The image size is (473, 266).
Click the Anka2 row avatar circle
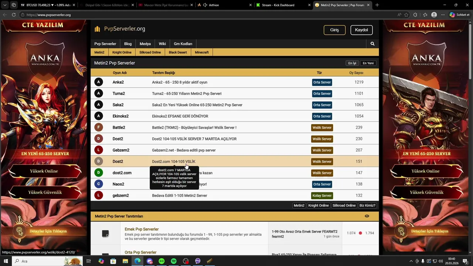98,82
